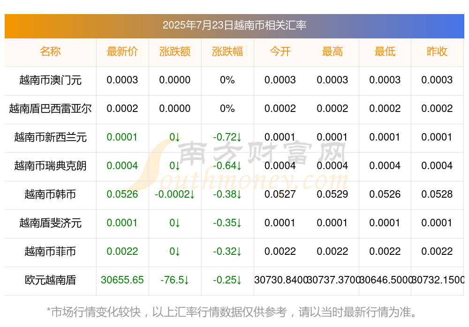Screen dimensions: 469x327
Task: Click latest price 0.0003 for 澳门元
Action: pos(122,80)
